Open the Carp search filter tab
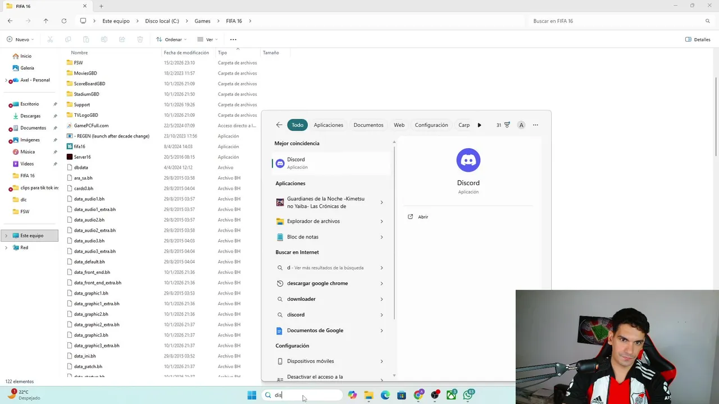The height and width of the screenshot is (404, 719). click(x=464, y=125)
